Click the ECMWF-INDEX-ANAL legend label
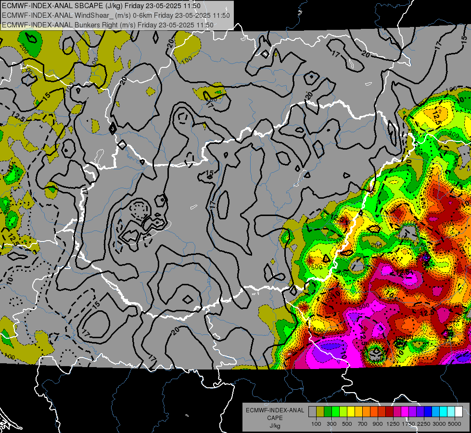 click(275, 410)
